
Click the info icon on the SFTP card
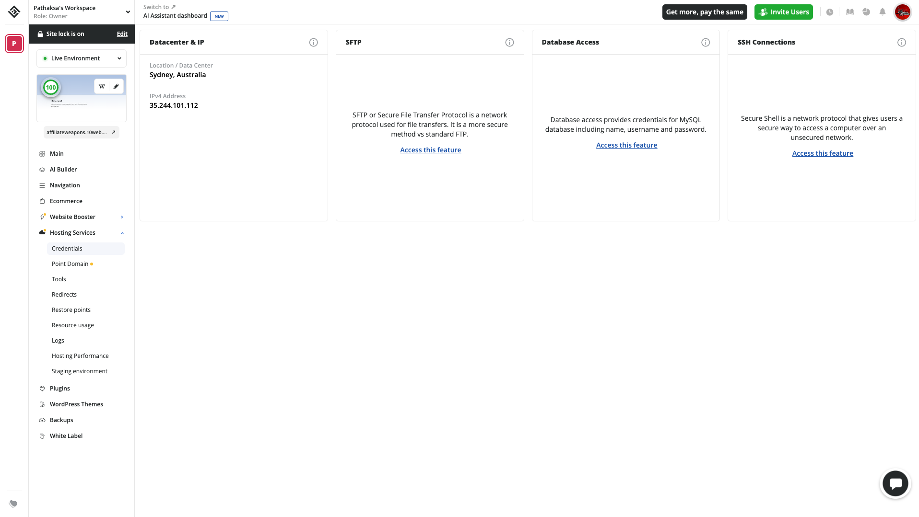pos(509,42)
